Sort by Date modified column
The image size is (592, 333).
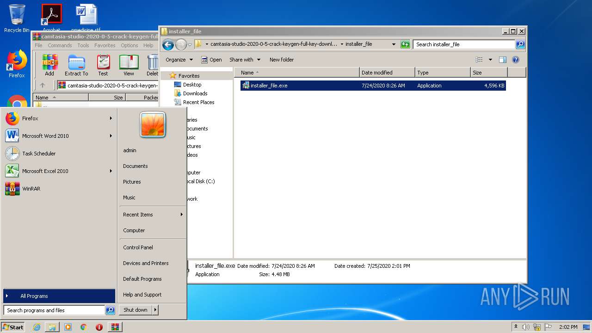[x=387, y=73]
